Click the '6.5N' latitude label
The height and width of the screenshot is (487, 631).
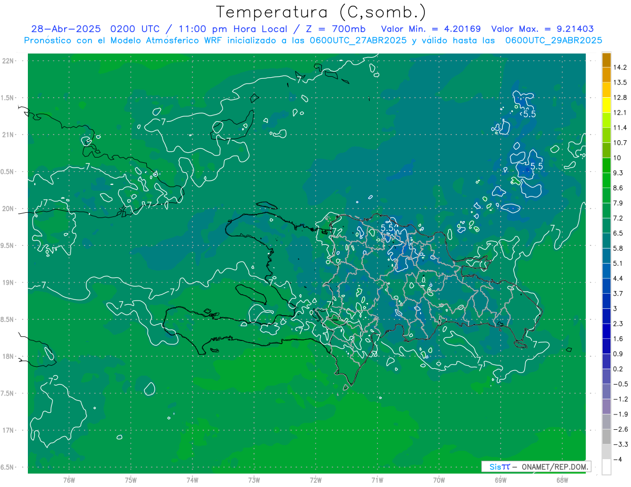(x=7, y=467)
